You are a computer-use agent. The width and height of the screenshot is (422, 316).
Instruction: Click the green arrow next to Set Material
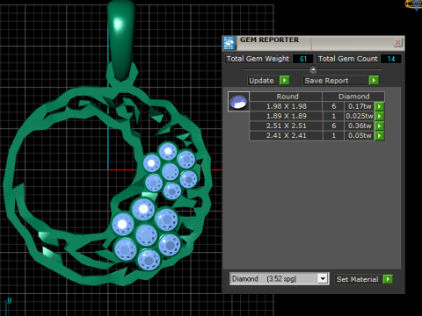tap(388, 279)
